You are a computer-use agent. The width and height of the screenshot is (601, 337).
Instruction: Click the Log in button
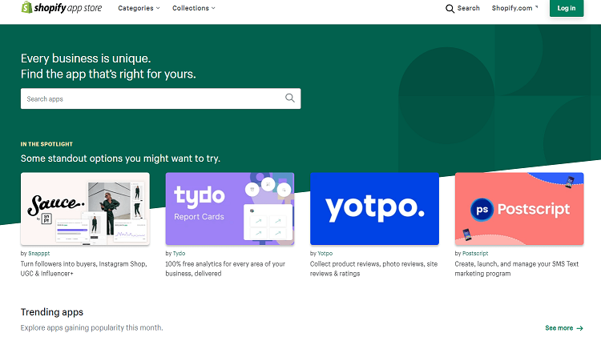click(567, 8)
